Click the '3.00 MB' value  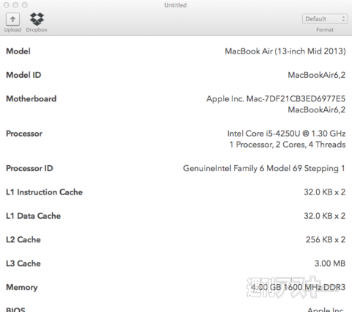point(330,264)
